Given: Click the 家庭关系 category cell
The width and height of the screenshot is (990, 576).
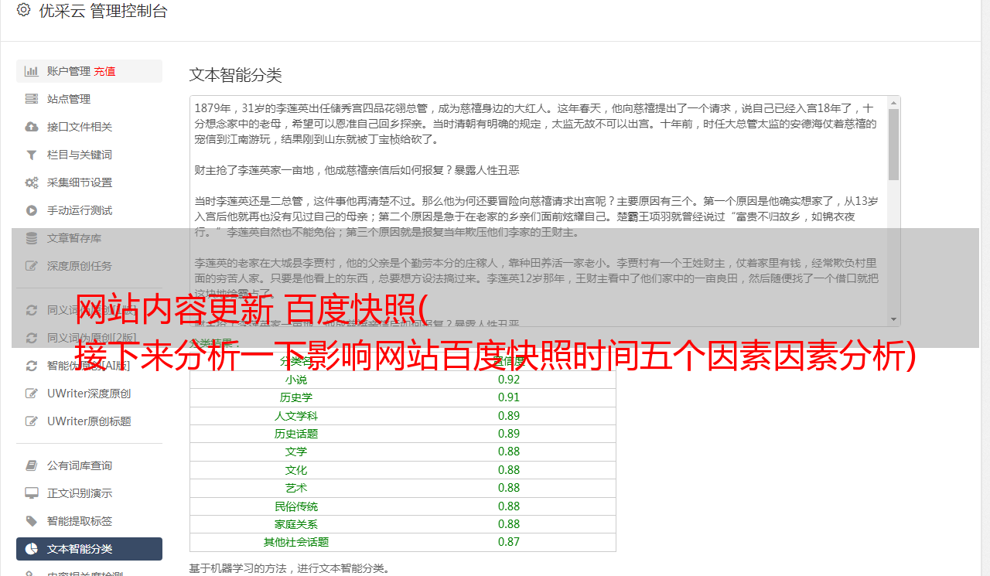Looking at the screenshot, I should [x=296, y=524].
